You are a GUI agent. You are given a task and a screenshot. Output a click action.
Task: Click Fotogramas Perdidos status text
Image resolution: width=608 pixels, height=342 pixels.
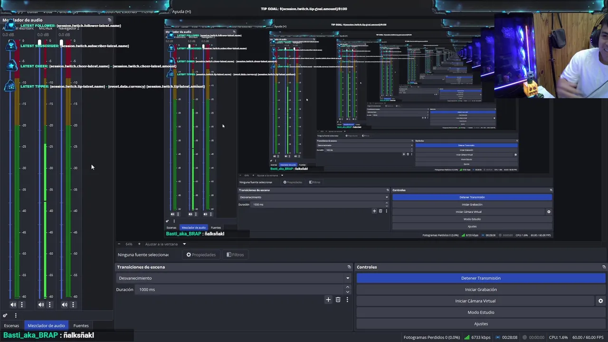tap(431, 337)
